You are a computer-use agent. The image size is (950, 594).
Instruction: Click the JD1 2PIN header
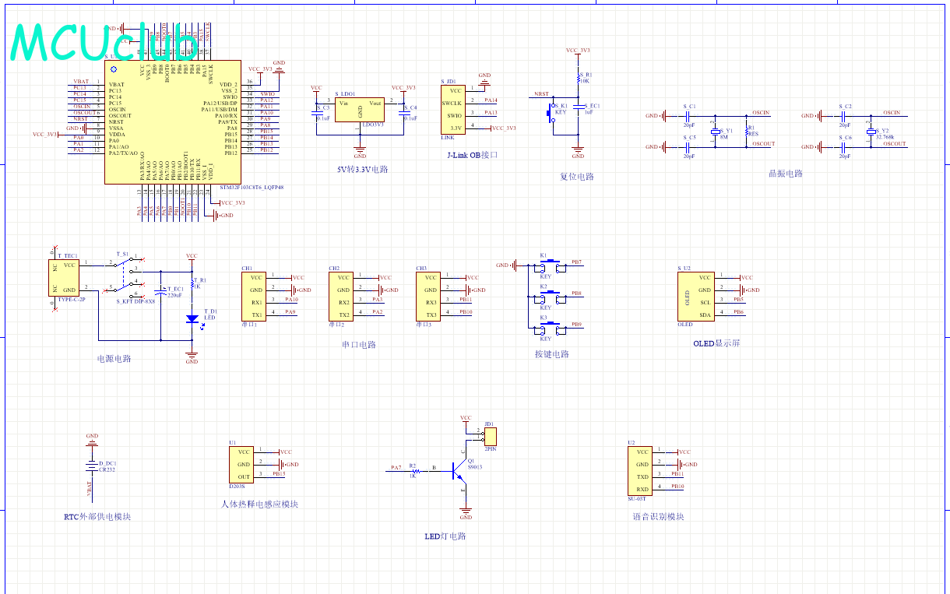pyautogui.click(x=490, y=436)
